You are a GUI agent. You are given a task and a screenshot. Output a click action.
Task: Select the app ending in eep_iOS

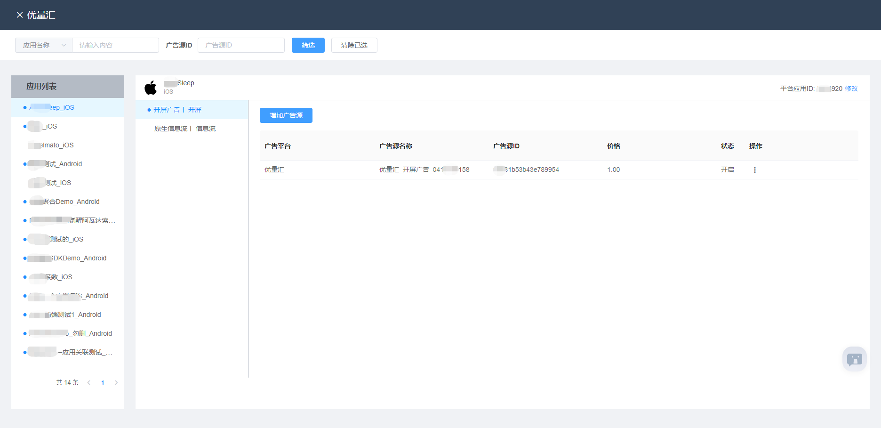(68, 107)
